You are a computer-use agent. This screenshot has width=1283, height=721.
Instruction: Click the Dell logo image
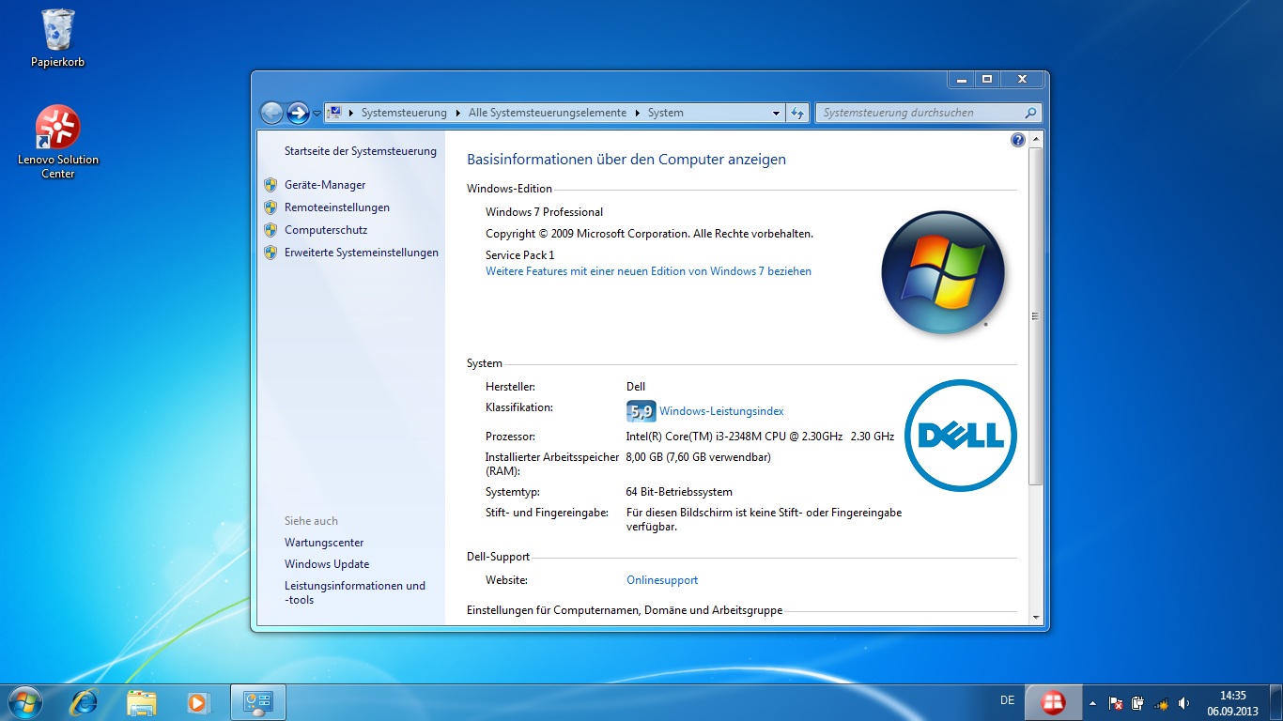point(961,435)
